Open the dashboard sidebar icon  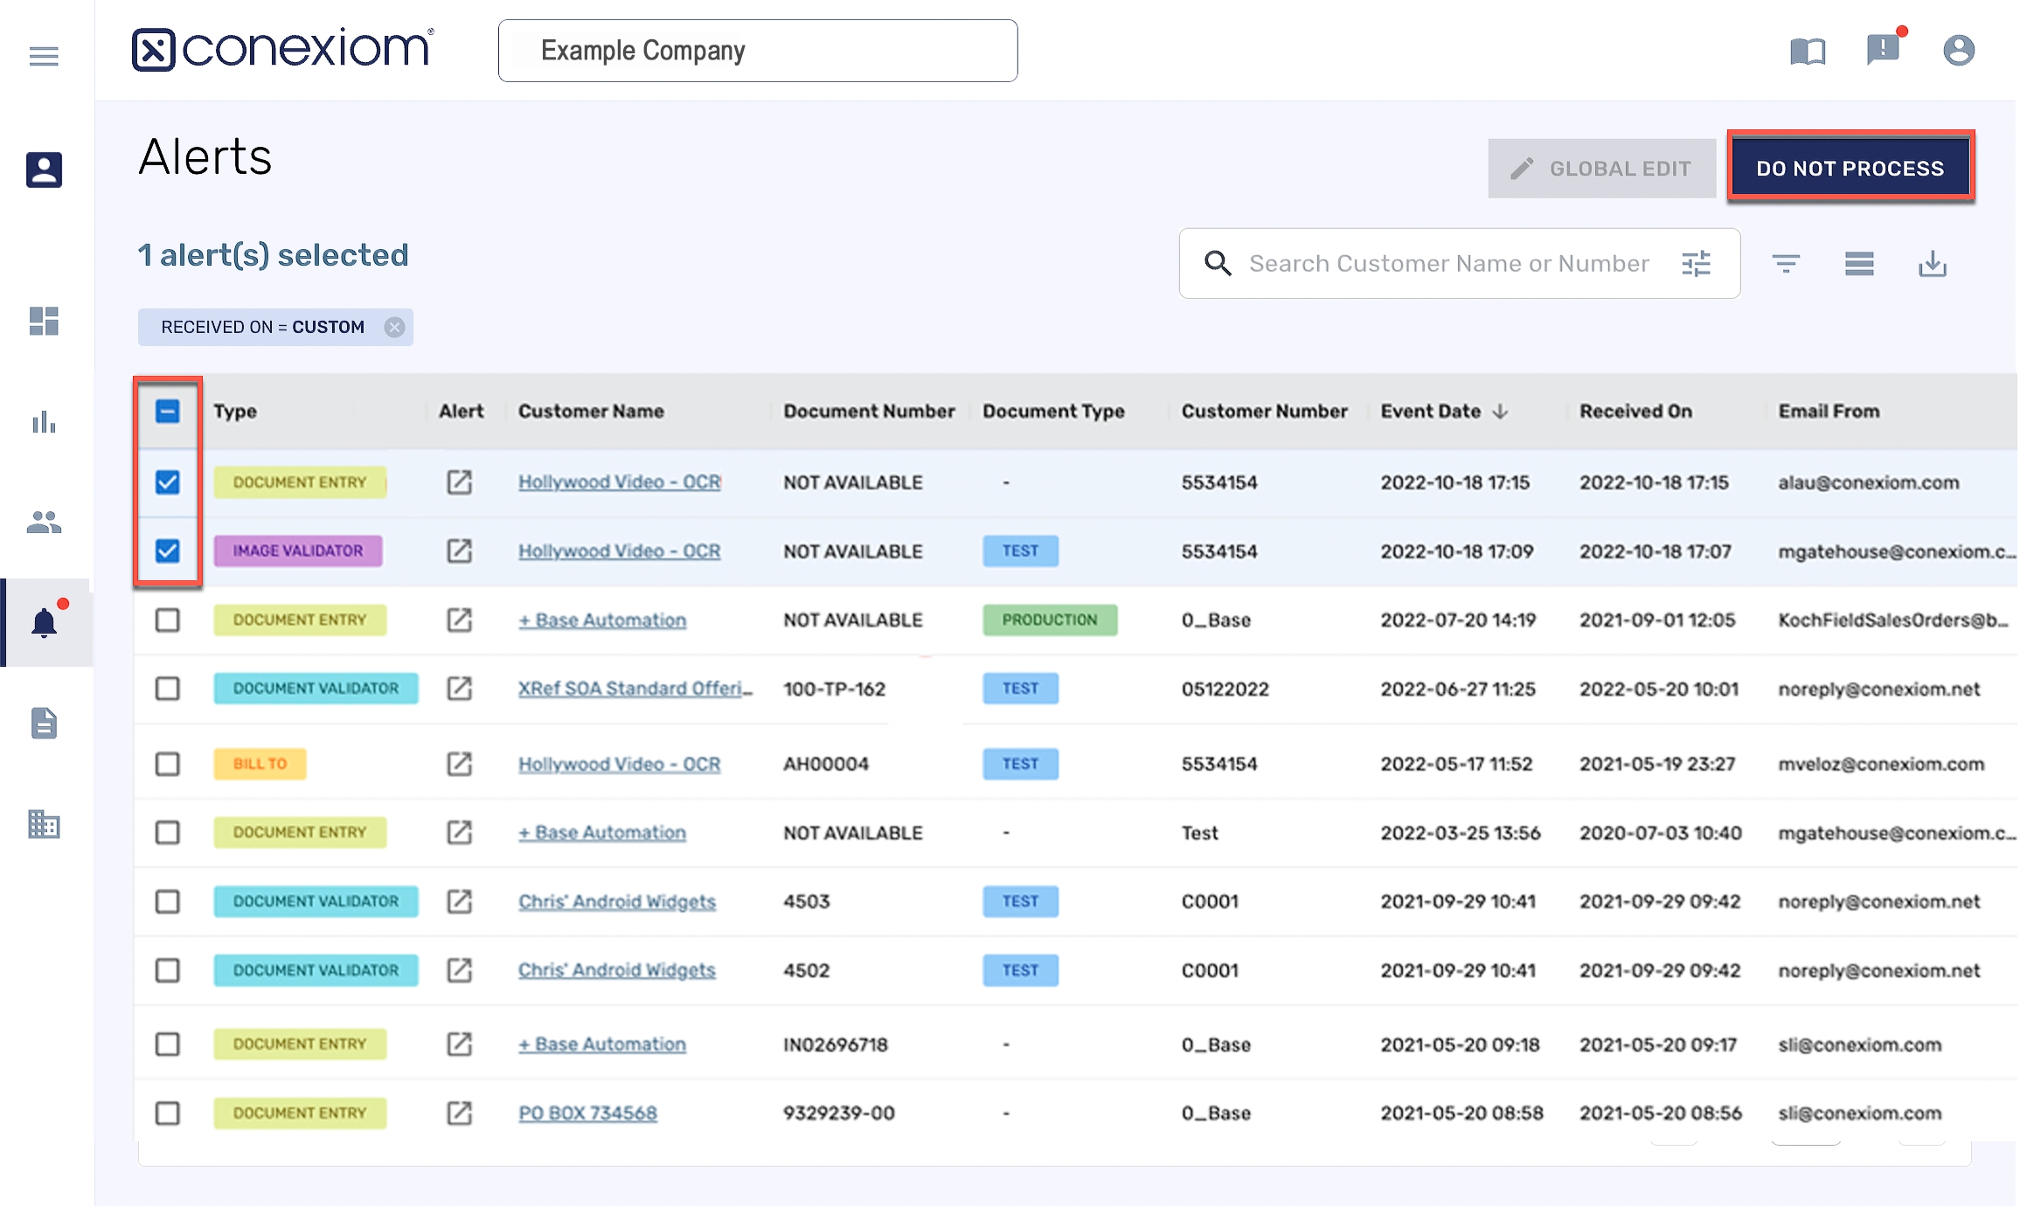44,321
